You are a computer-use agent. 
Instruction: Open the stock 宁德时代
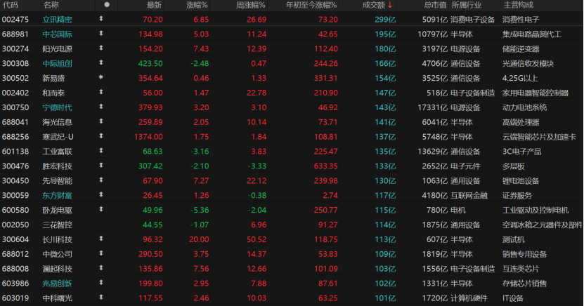pos(57,107)
